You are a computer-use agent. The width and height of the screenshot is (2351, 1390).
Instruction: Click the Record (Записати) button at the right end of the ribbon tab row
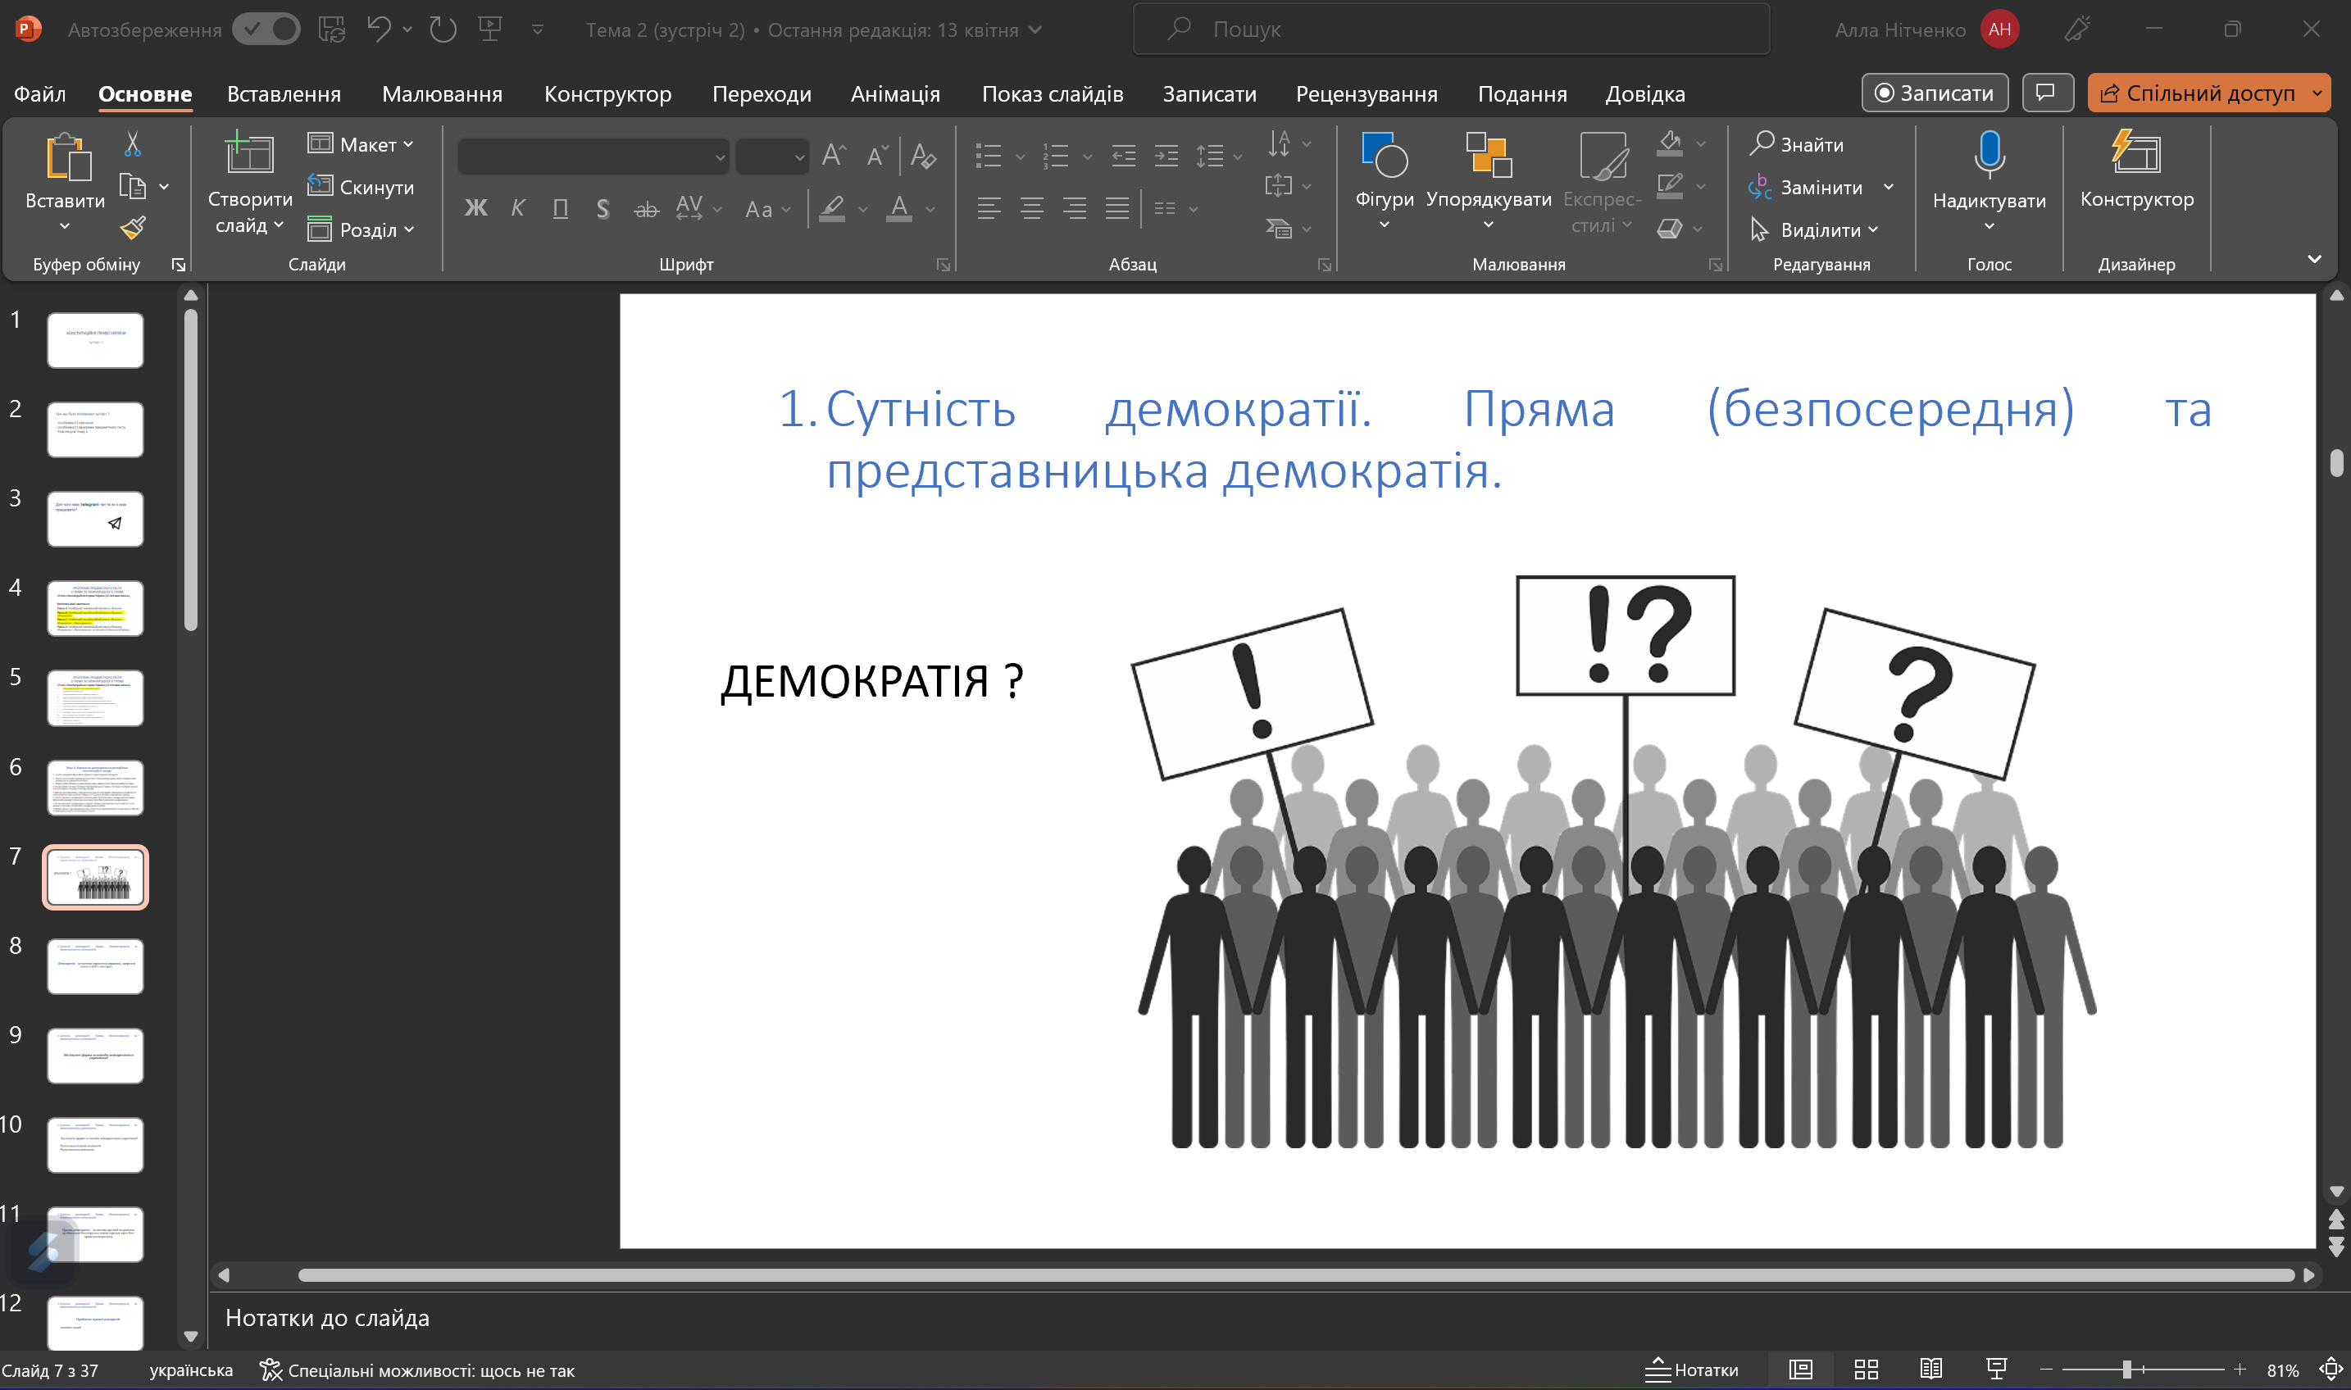[1935, 93]
